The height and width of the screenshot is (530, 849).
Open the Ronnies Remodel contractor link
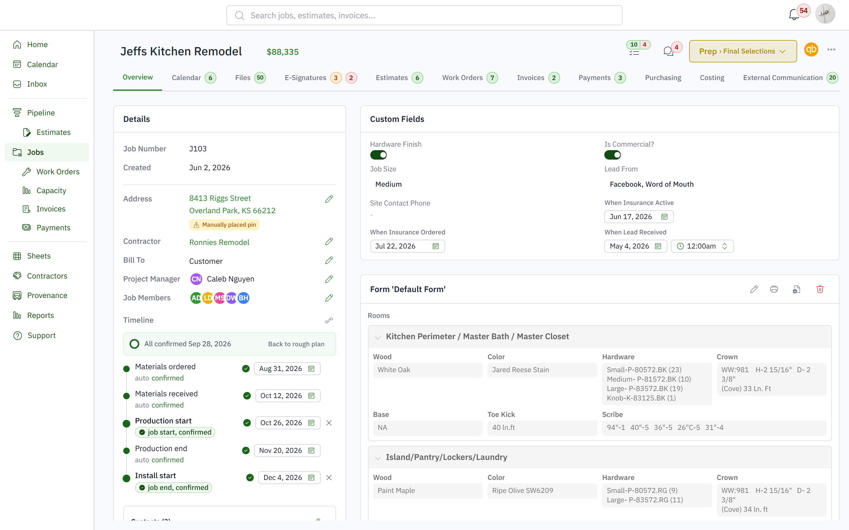219,242
